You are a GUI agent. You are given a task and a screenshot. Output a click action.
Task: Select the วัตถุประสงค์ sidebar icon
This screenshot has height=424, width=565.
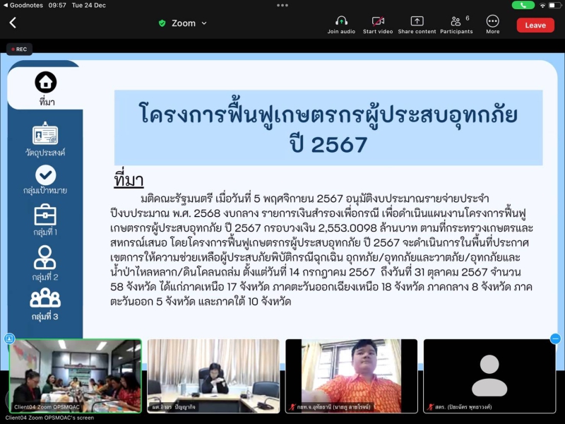pyautogui.click(x=45, y=134)
